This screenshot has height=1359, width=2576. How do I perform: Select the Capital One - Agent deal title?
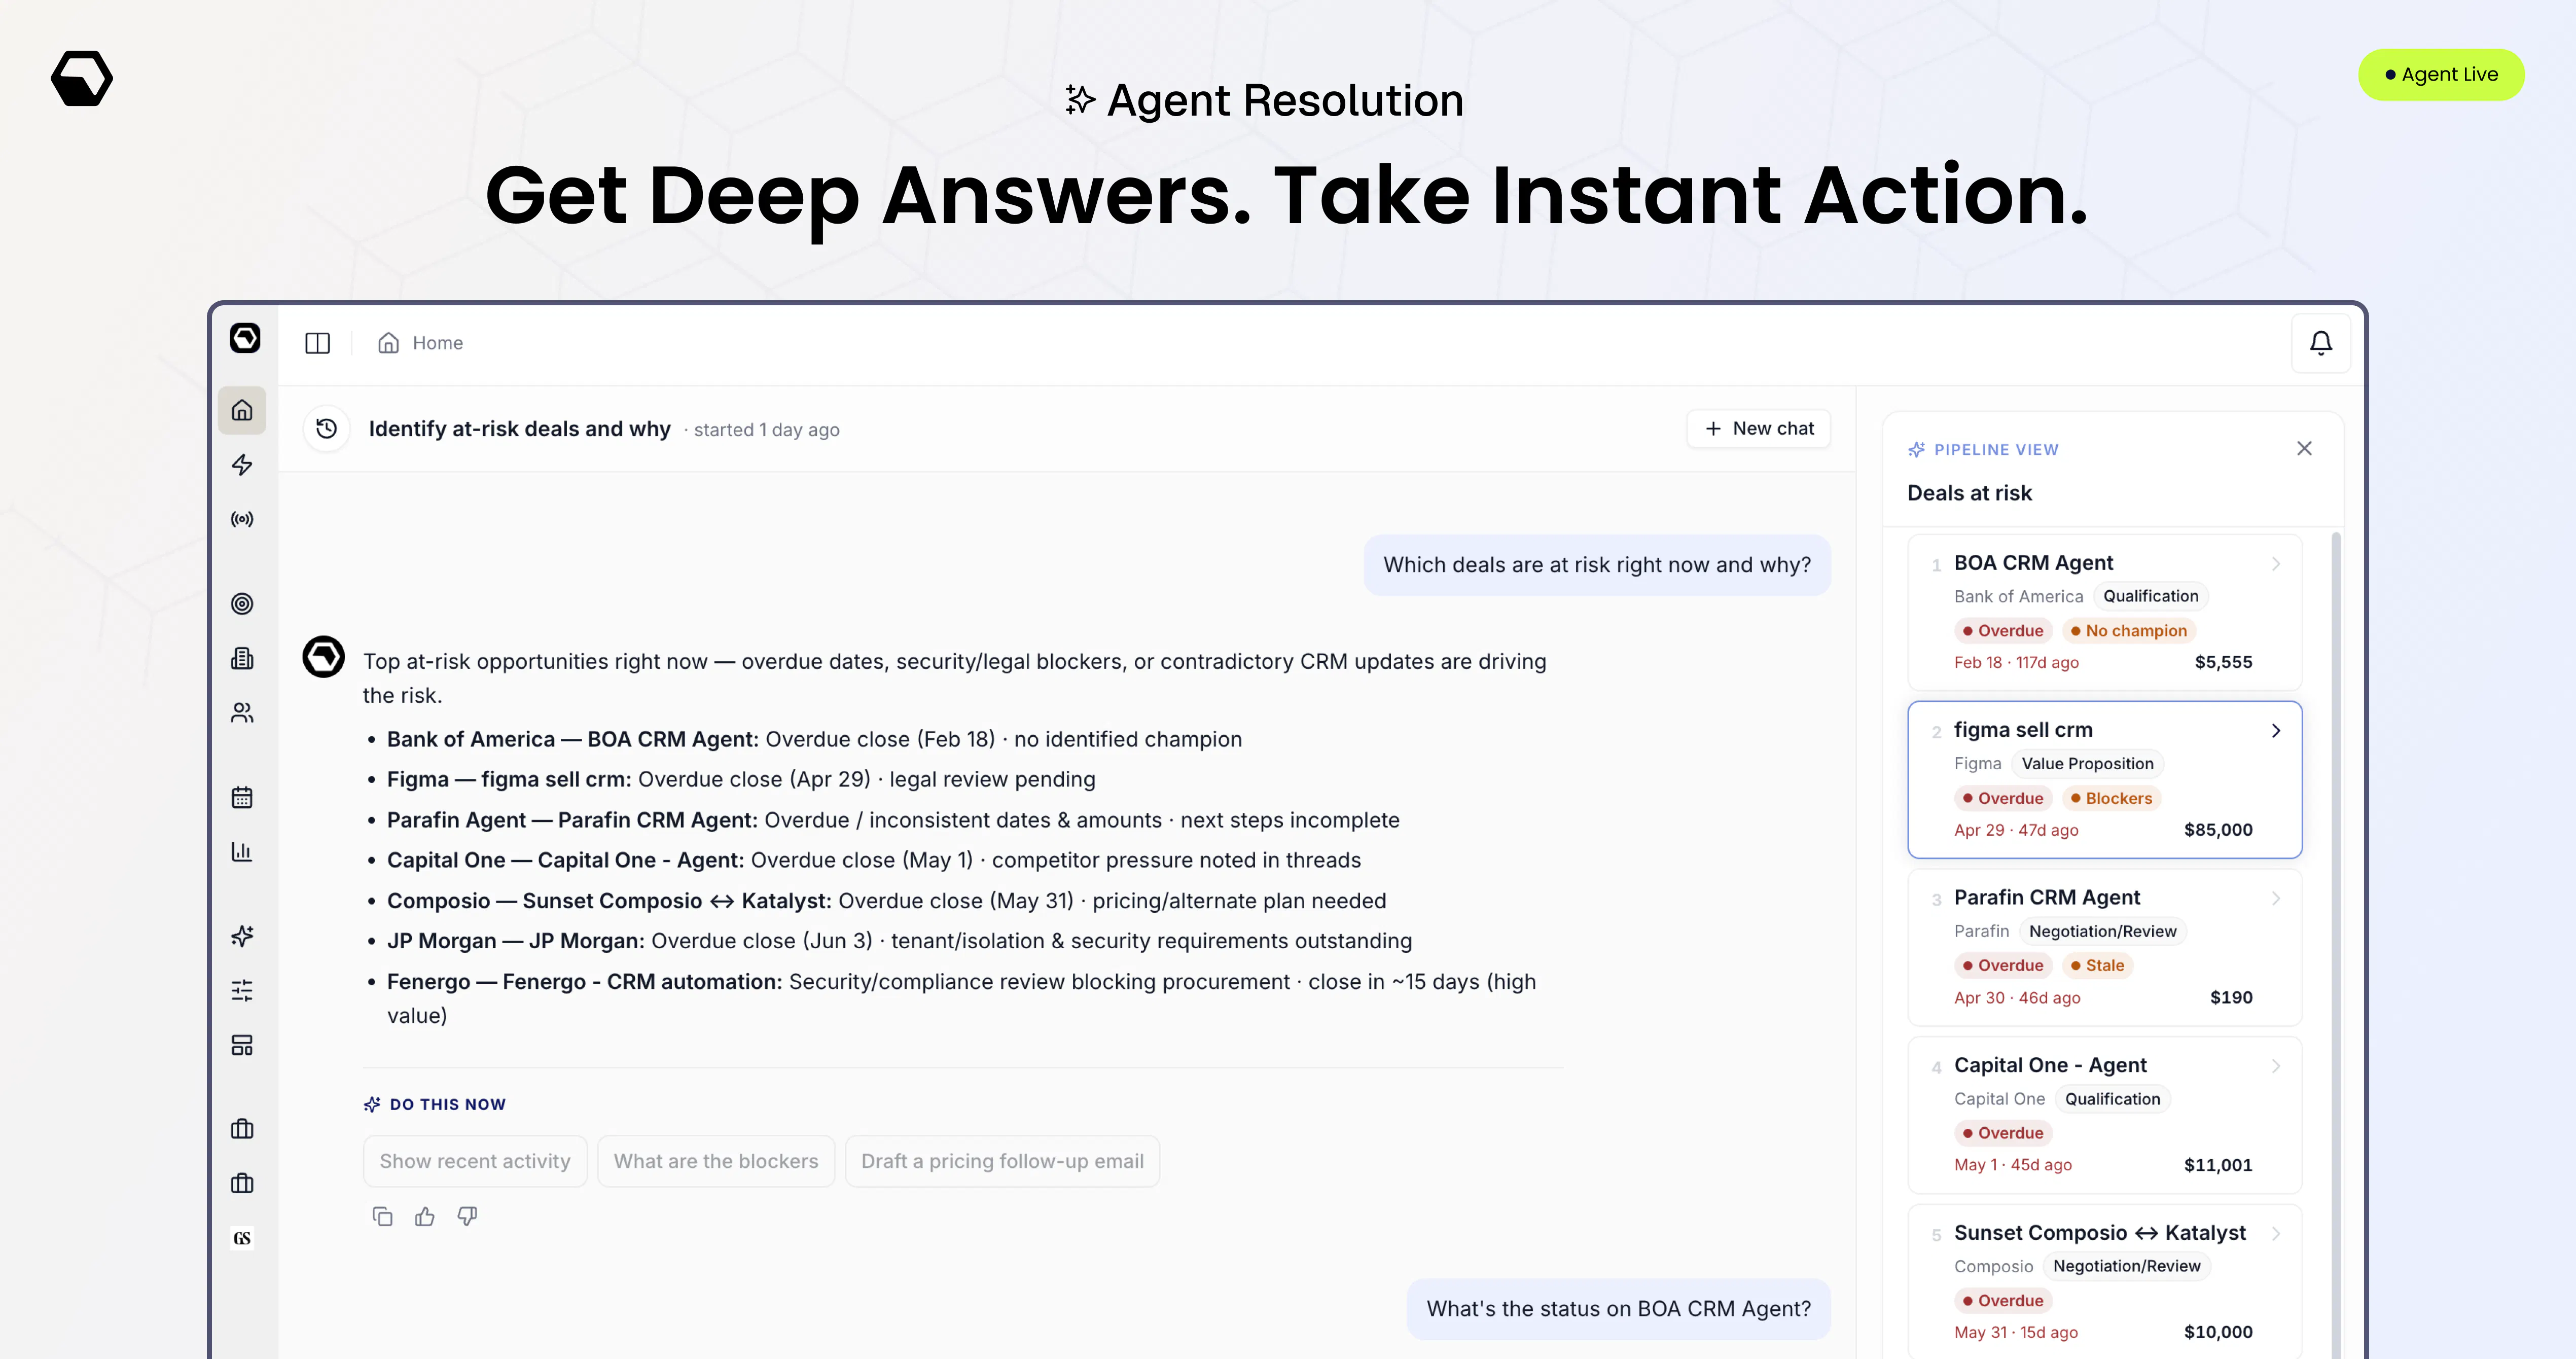[x=2050, y=1065]
